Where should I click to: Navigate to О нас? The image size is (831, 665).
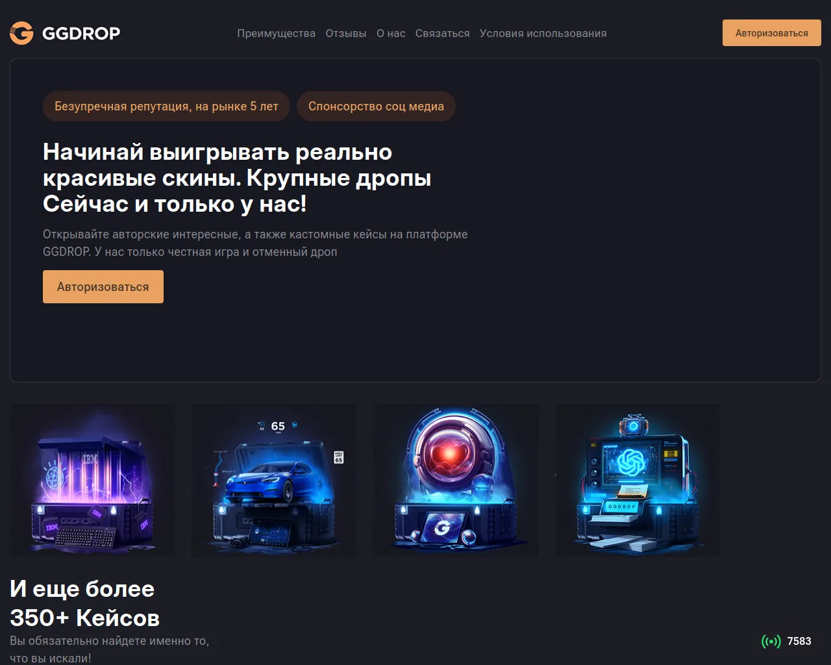click(391, 33)
